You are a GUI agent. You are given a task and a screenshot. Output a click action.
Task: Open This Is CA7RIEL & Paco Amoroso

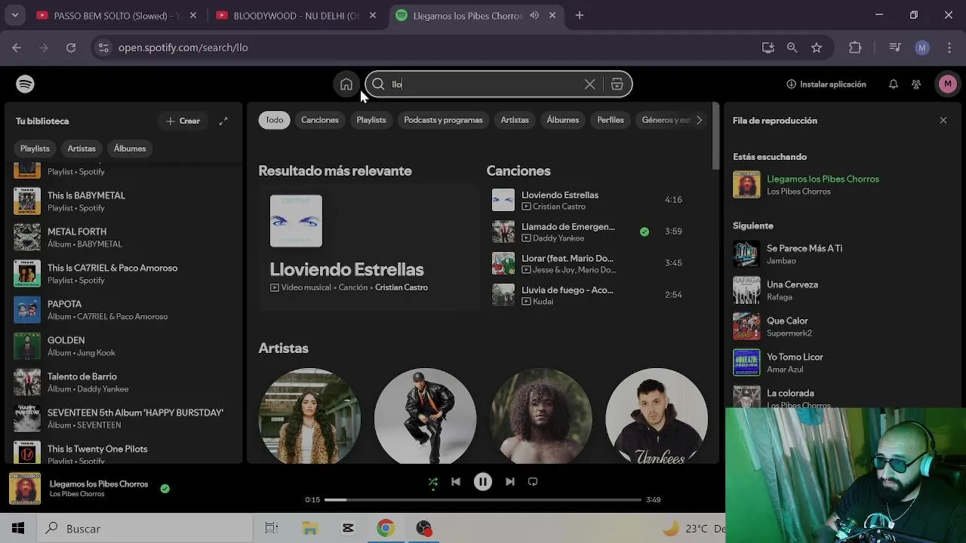click(x=124, y=274)
